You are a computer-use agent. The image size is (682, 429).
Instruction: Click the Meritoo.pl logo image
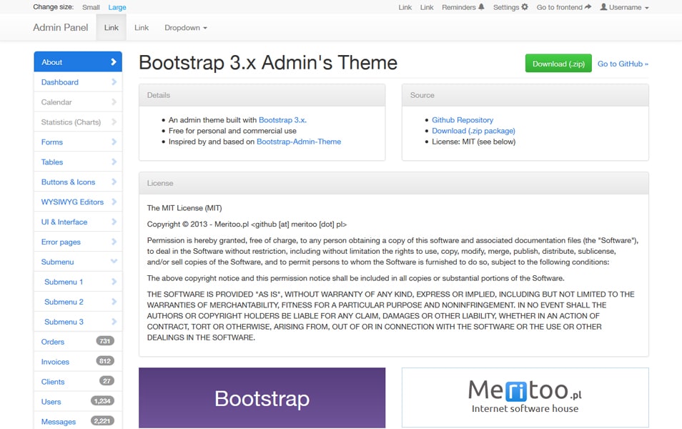click(525, 398)
